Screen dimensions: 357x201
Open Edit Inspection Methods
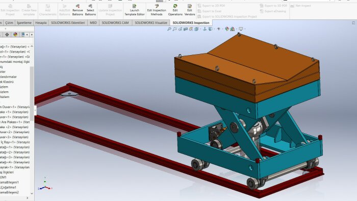coord(157,10)
